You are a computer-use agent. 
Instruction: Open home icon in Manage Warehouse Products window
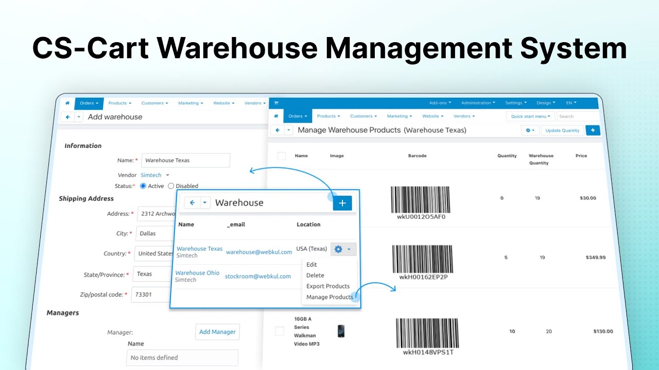(x=276, y=116)
